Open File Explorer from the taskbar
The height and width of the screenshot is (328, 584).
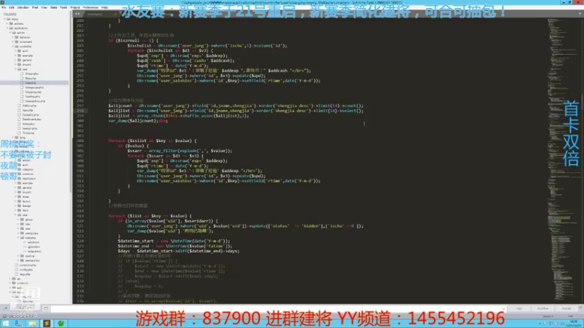32,324
